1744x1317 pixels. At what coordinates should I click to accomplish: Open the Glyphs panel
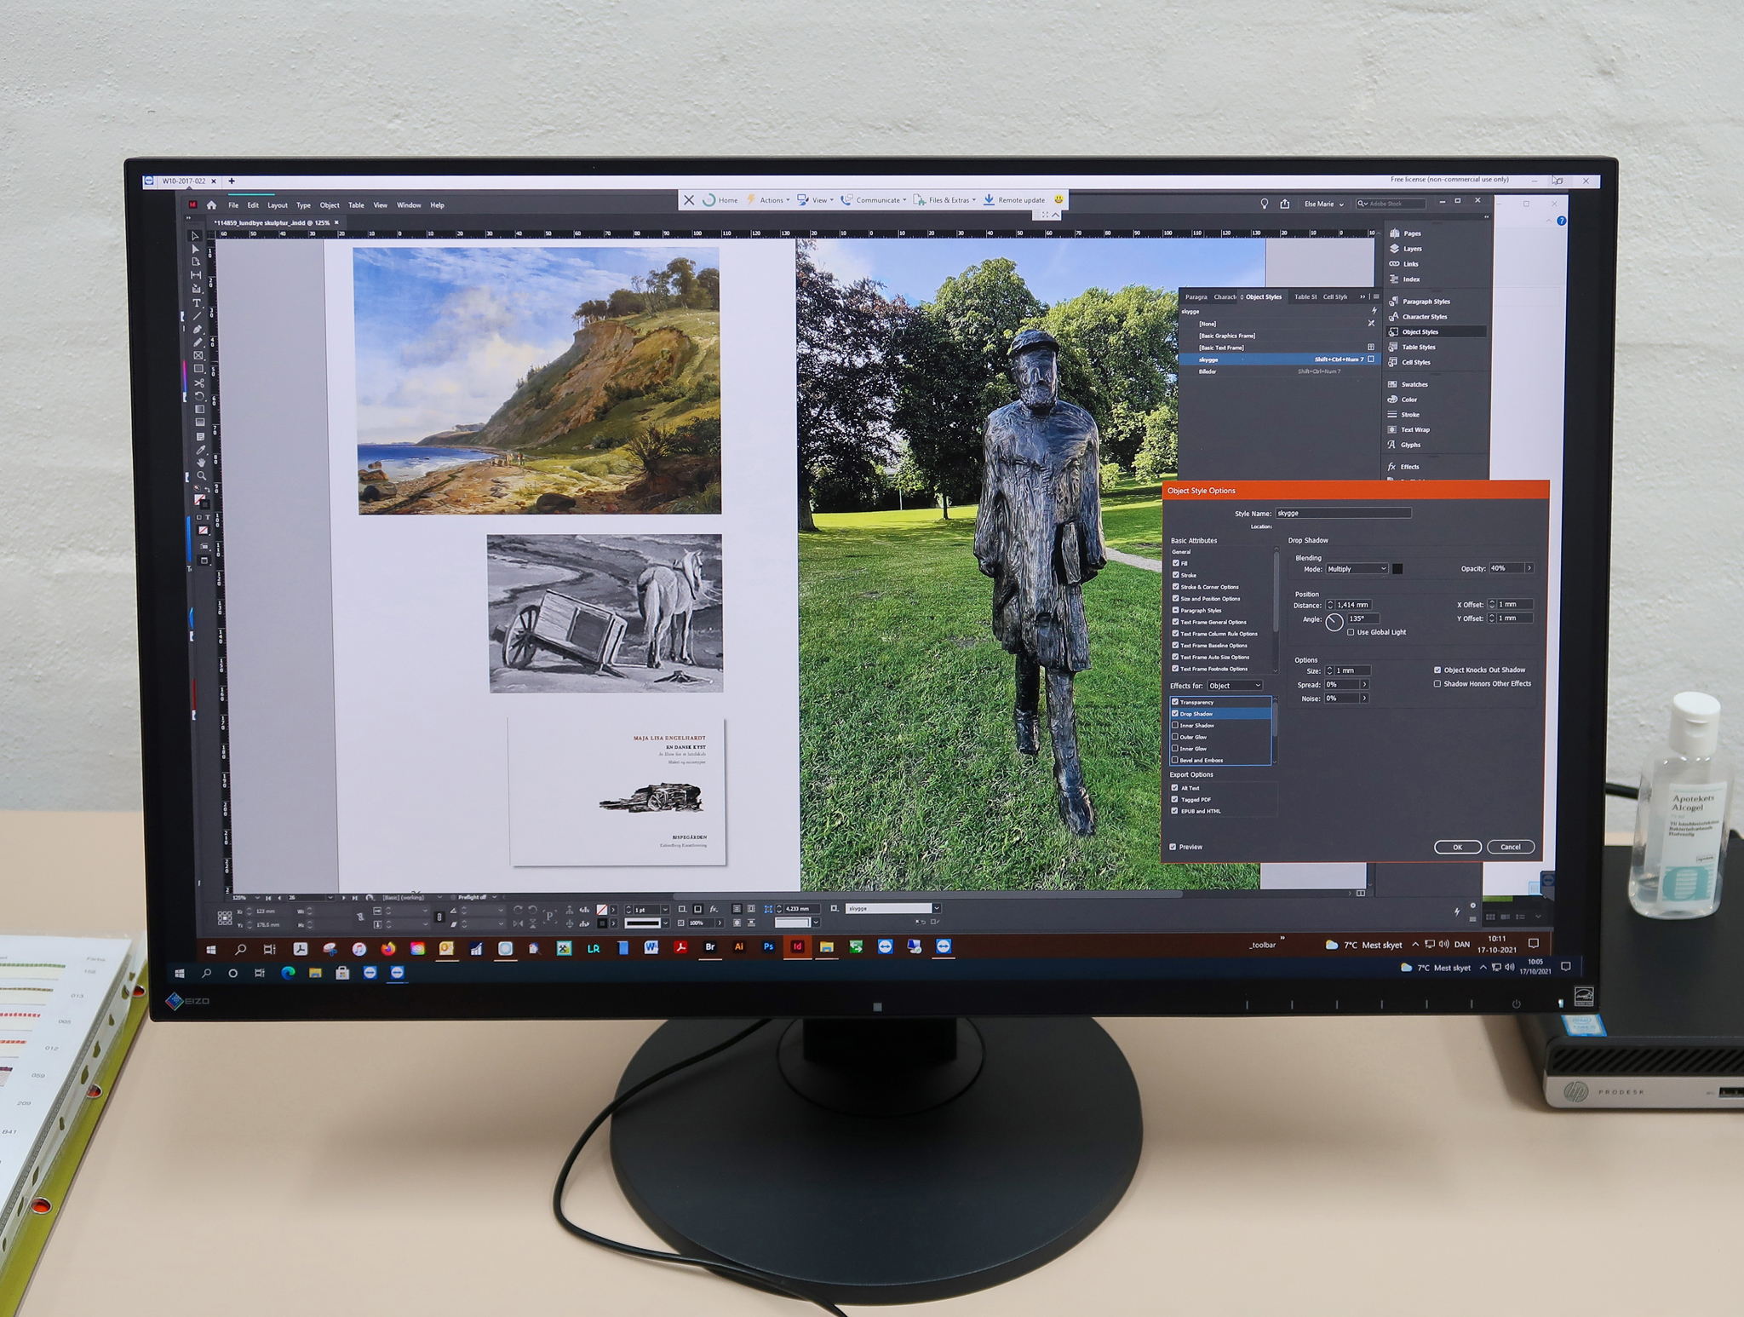(x=1404, y=445)
